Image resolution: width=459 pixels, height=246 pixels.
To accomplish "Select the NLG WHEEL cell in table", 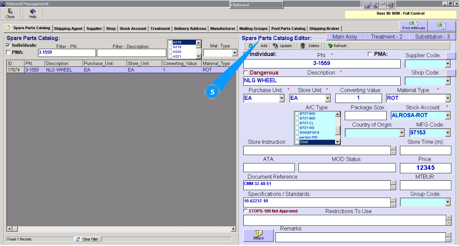I will pyautogui.click(x=64, y=70).
